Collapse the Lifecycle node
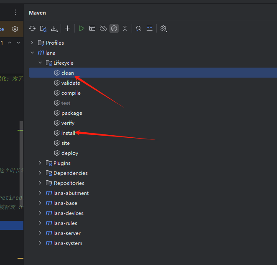The width and height of the screenshot is (277, 265). tap(40, 63)
